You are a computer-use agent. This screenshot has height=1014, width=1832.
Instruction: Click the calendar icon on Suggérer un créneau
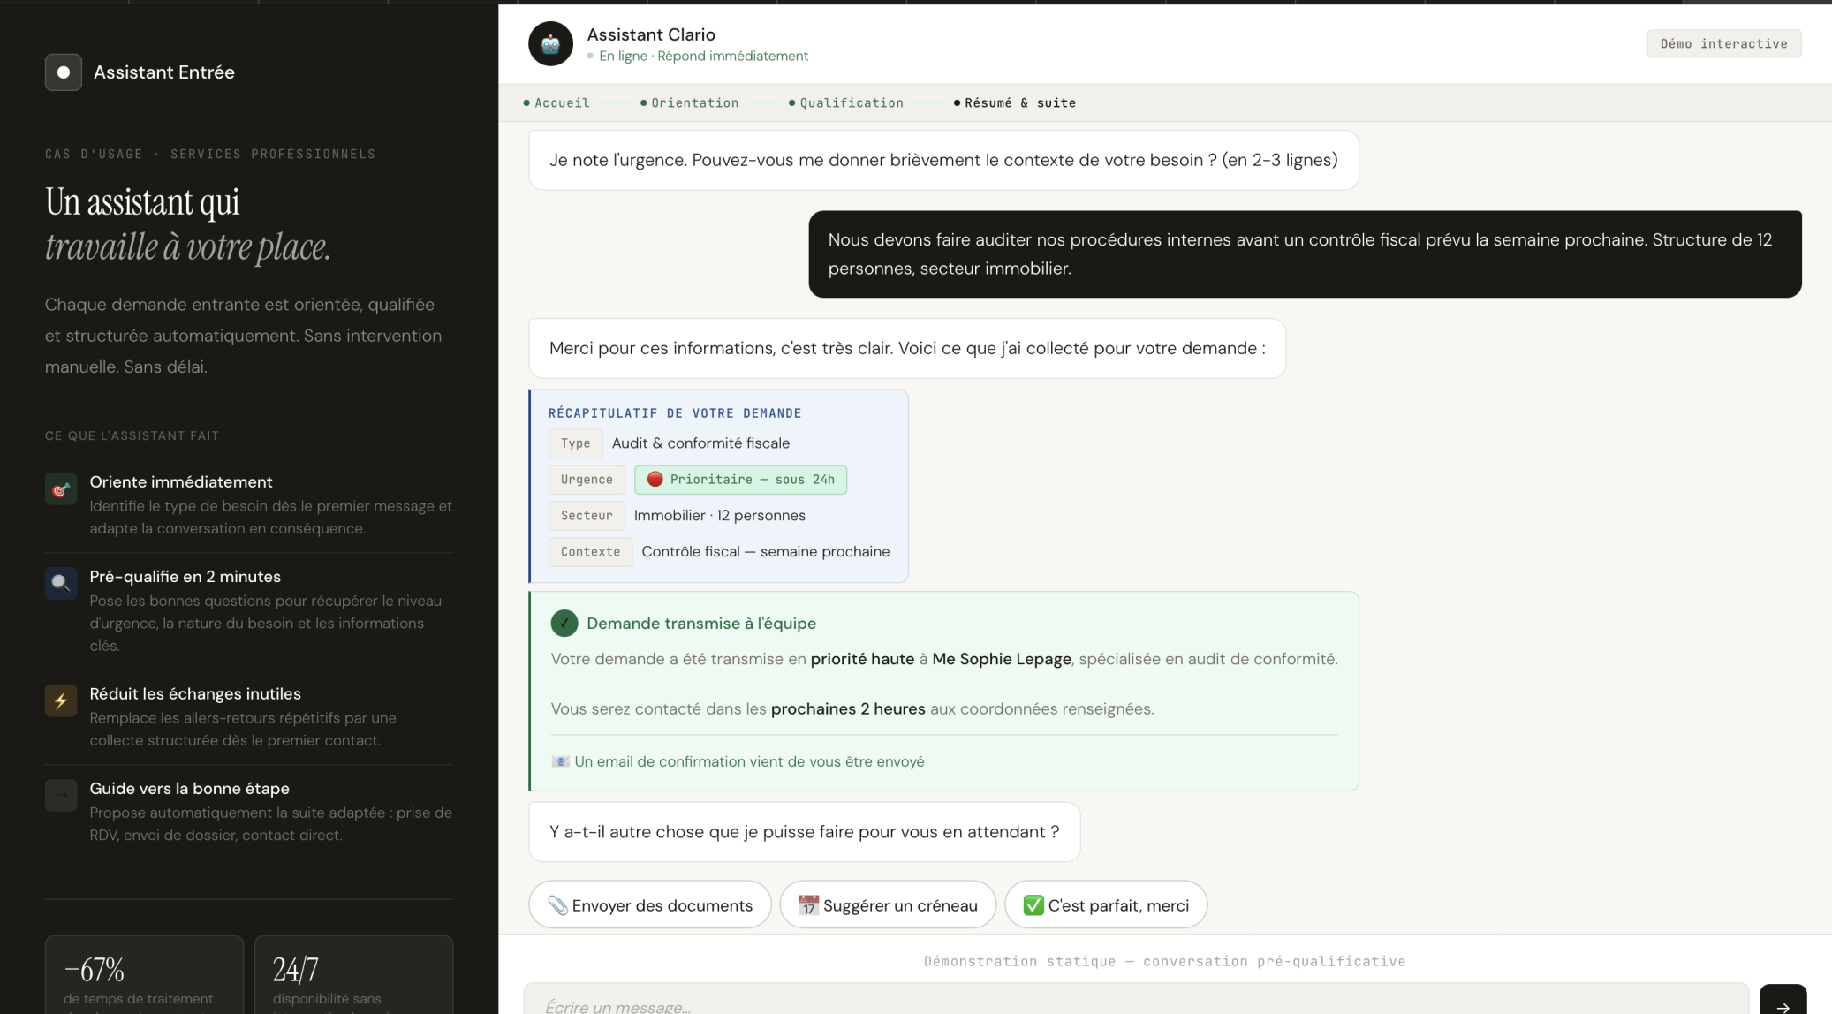pos(807,904)
